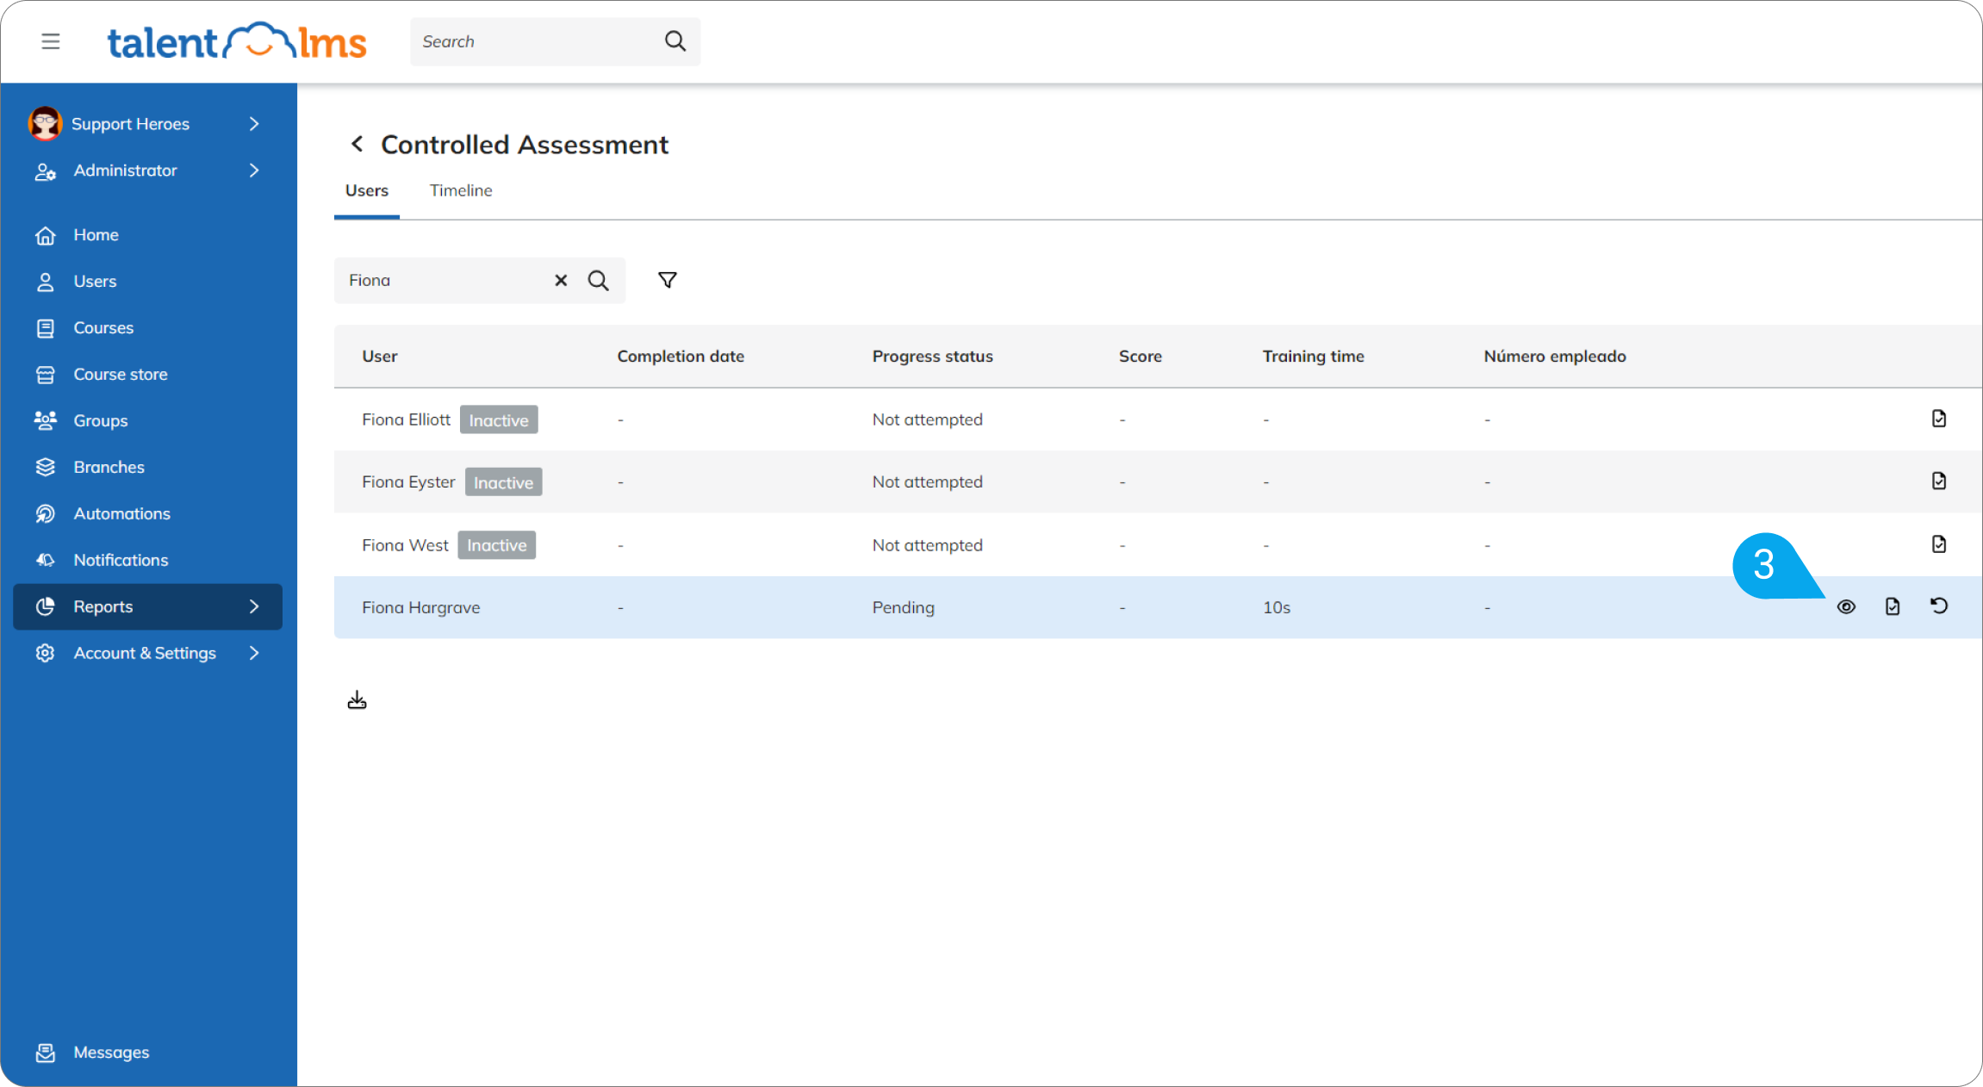Reset Fiona Hargrave's progress with reset icon
Viewport: 1983px width, 1087px height.
[x=1939, y=606]
